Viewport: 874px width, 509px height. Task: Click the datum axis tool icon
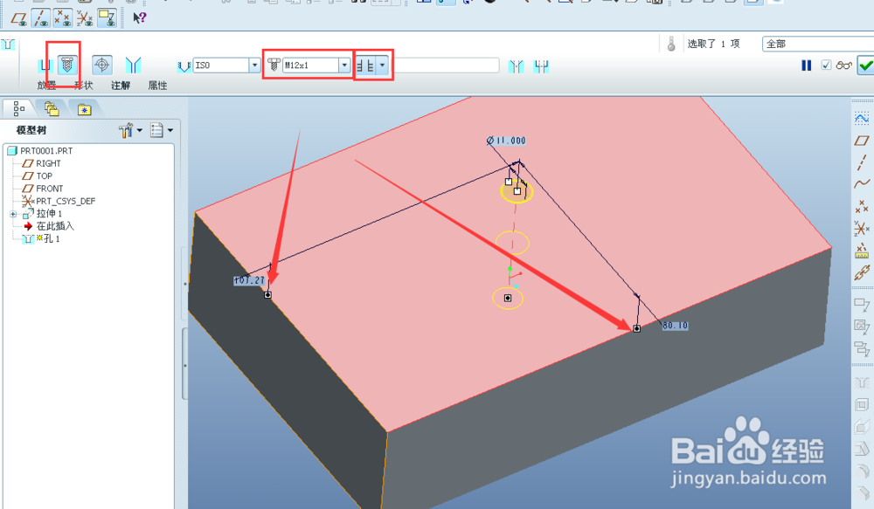click(862, 162)
